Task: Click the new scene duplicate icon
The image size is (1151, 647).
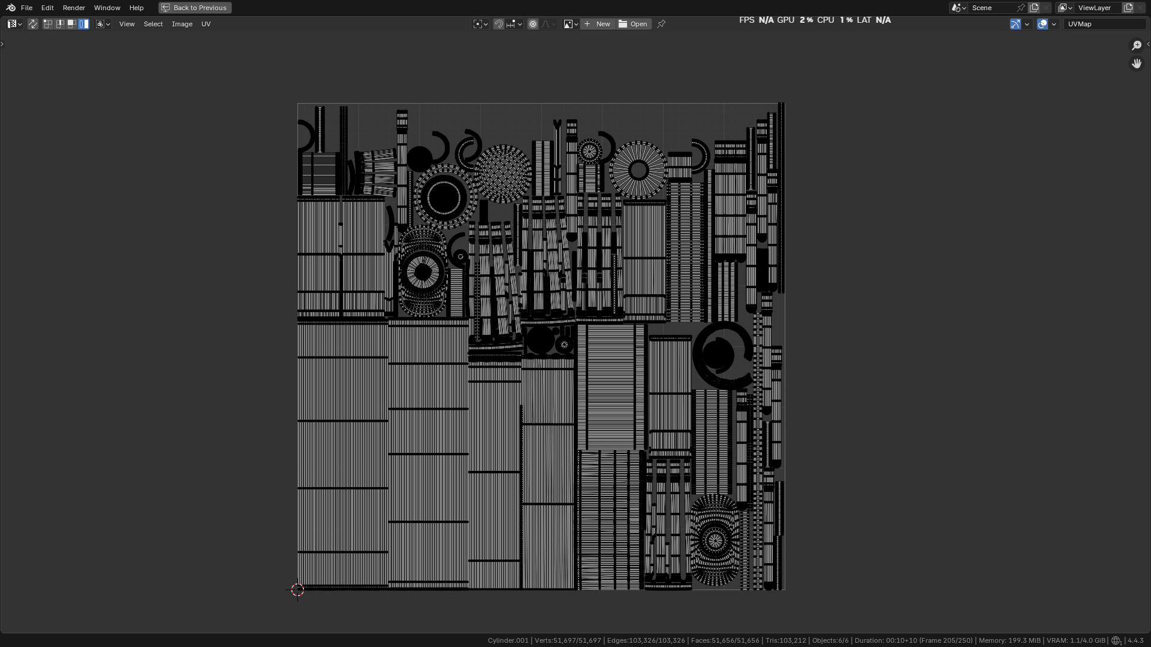Action: (x=1034, y=8)
